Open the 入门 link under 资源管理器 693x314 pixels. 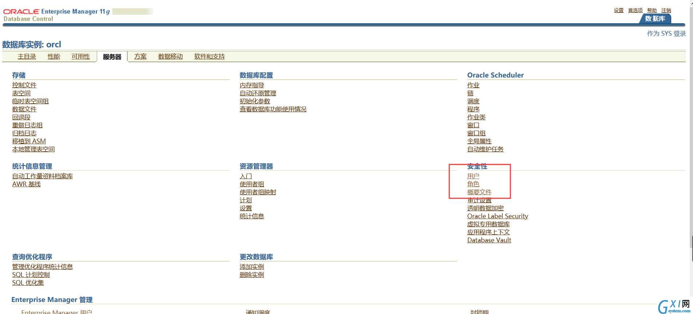(246, 176)
